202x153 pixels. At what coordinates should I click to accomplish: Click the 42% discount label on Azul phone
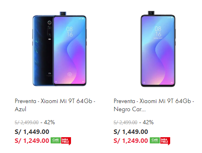coord(49,122)
